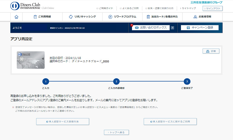The width and height of the screenshot is (233, 140).
Task: Open the 紛失・盗難でお困りの方 link
Action: point(159,8)
